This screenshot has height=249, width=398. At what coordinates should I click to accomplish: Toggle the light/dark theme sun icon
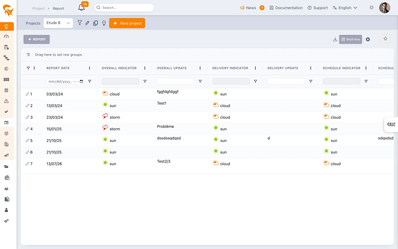pos(371,8)
